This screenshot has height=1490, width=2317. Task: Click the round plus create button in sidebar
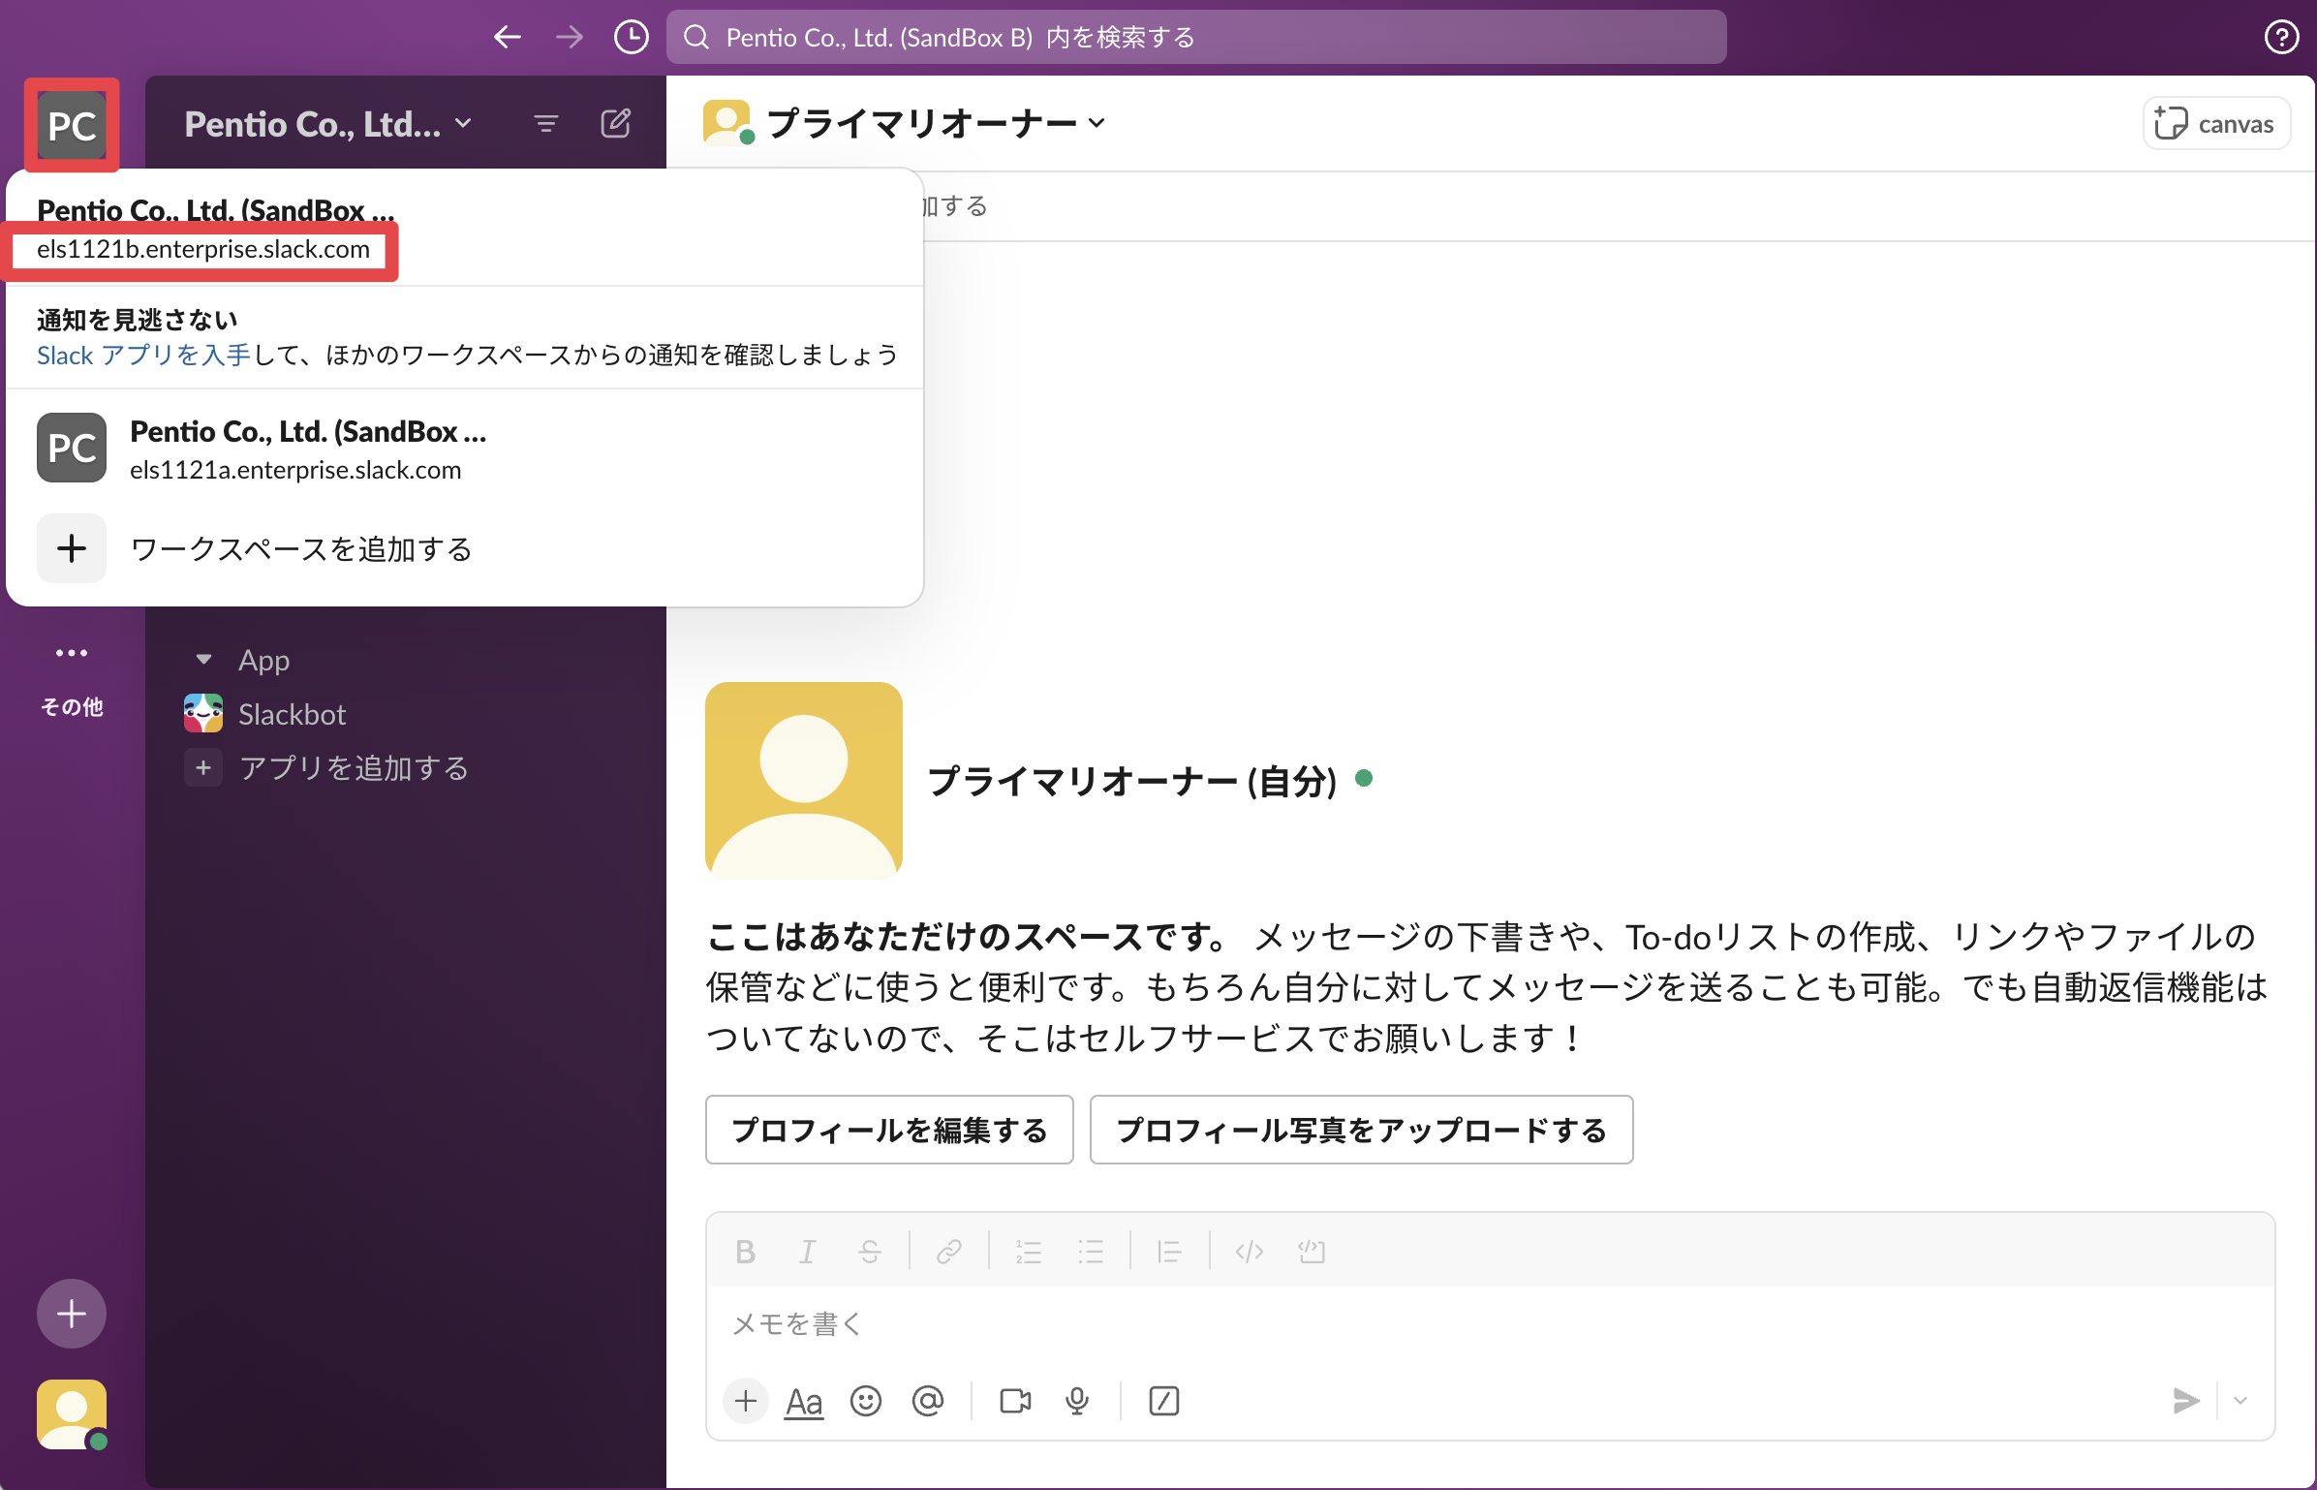[x=72, y=1313]
